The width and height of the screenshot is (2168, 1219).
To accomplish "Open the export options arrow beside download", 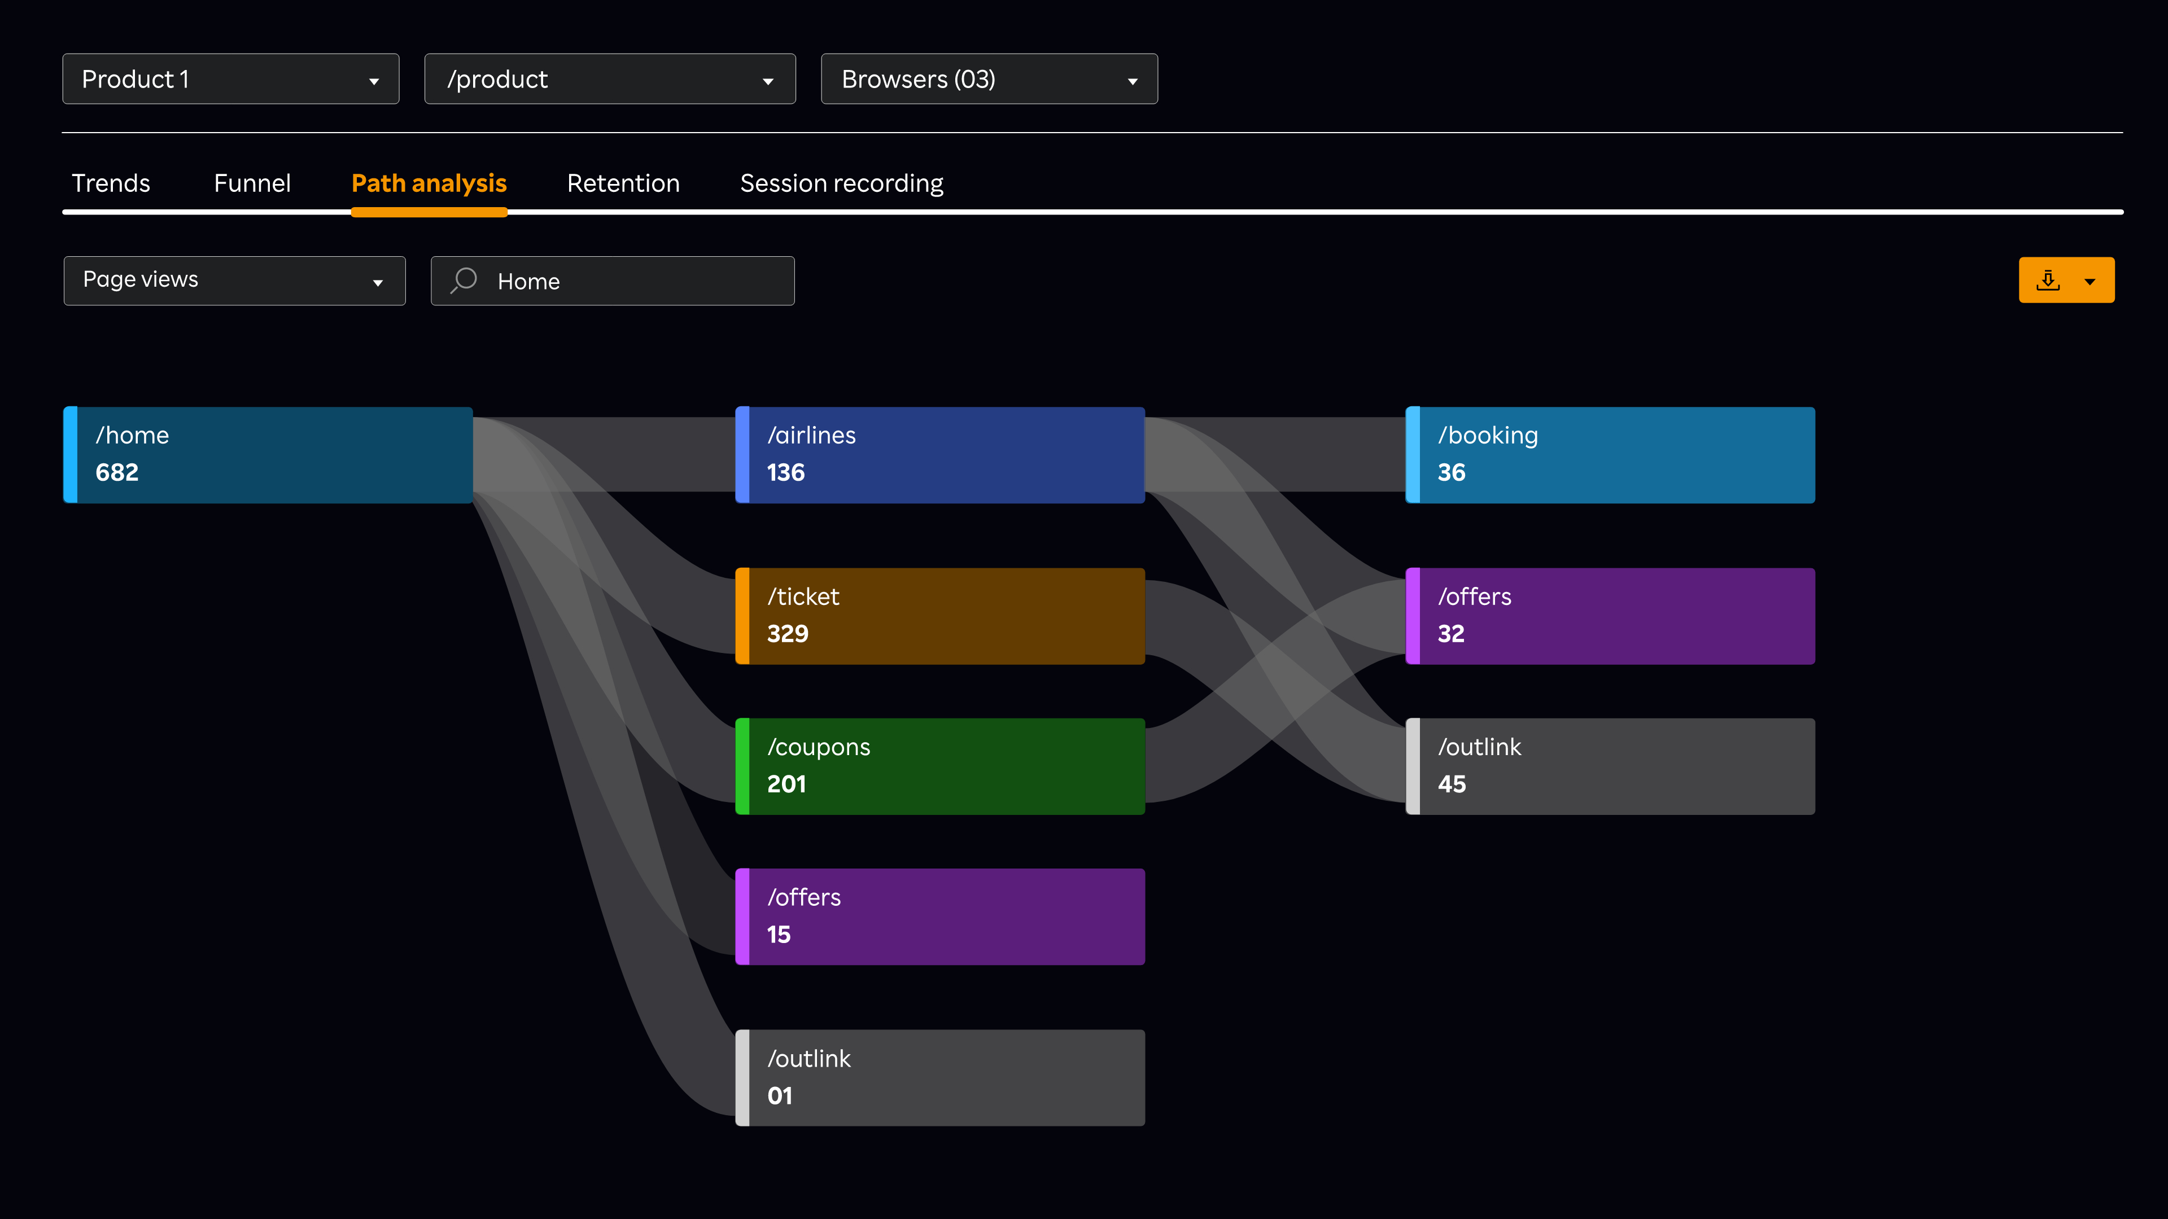I will point(2090,281).
